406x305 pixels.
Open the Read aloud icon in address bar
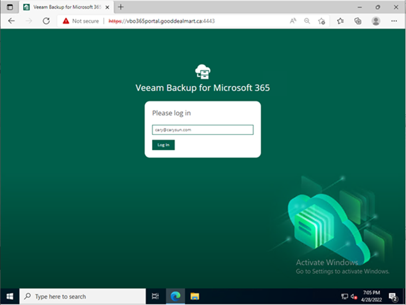coord(293,21)
